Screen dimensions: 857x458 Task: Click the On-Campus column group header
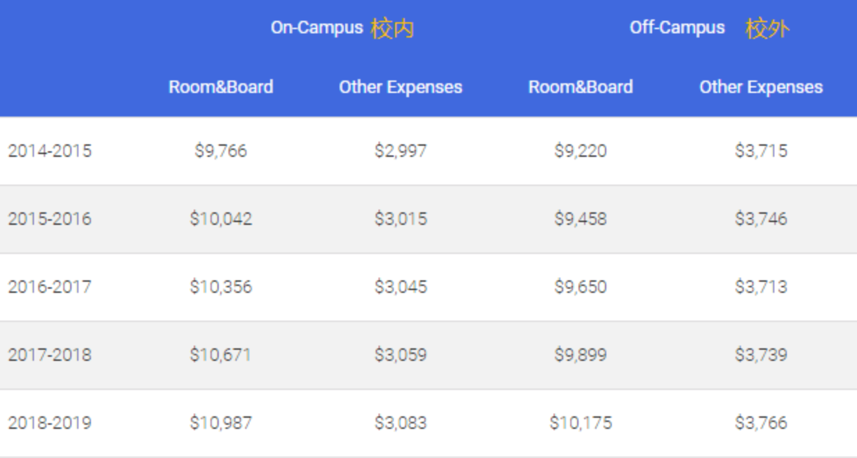coord(342,28)
